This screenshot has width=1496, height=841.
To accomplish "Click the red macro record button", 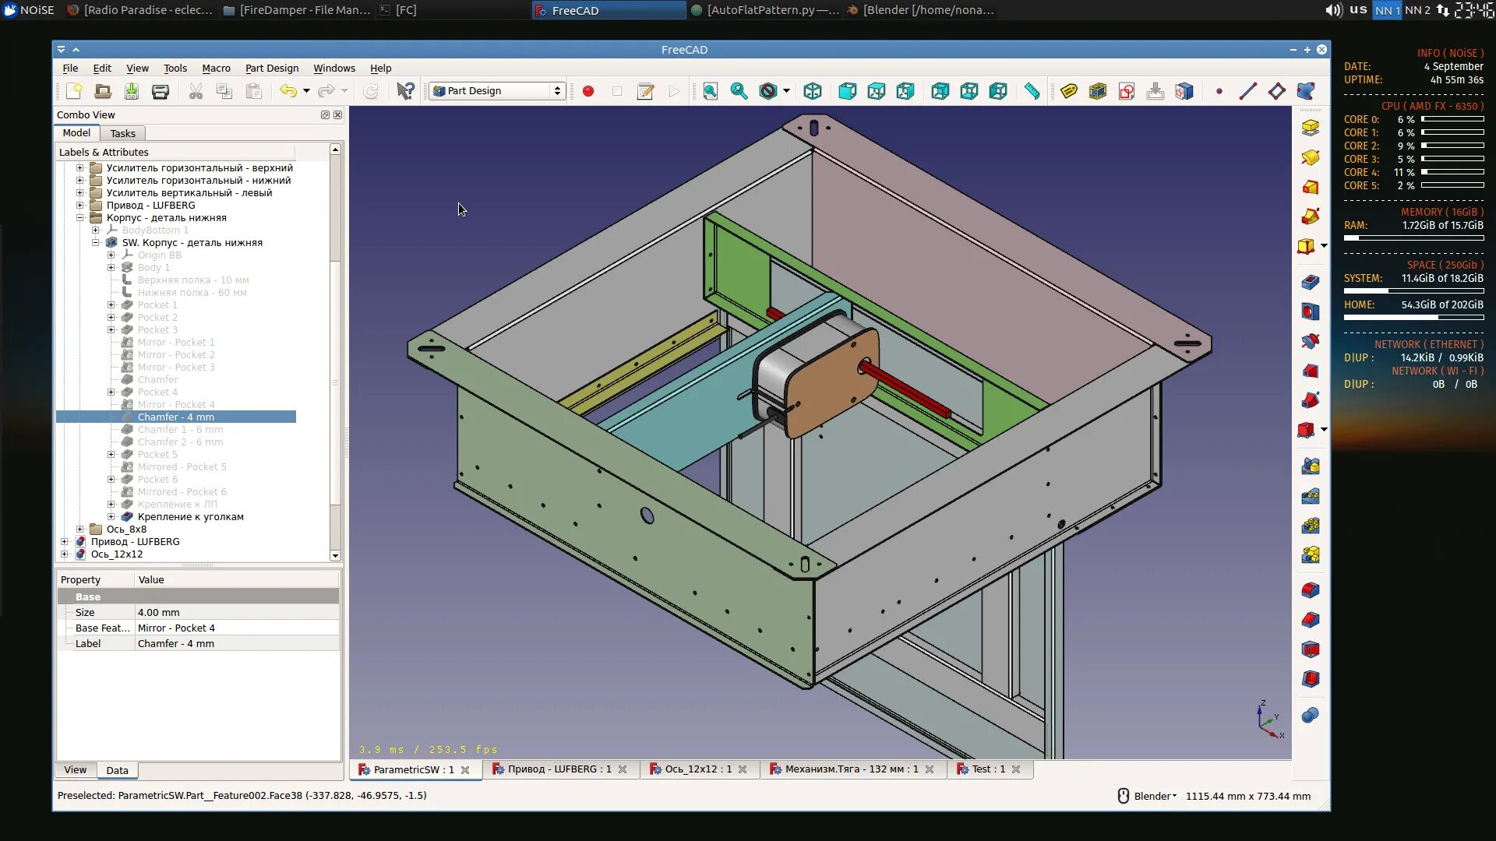I will (x=588, y=91).
